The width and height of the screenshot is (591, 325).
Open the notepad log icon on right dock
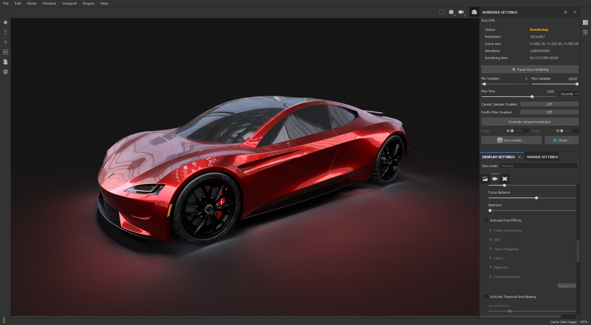pyautogui.click(x=585, y=32)
